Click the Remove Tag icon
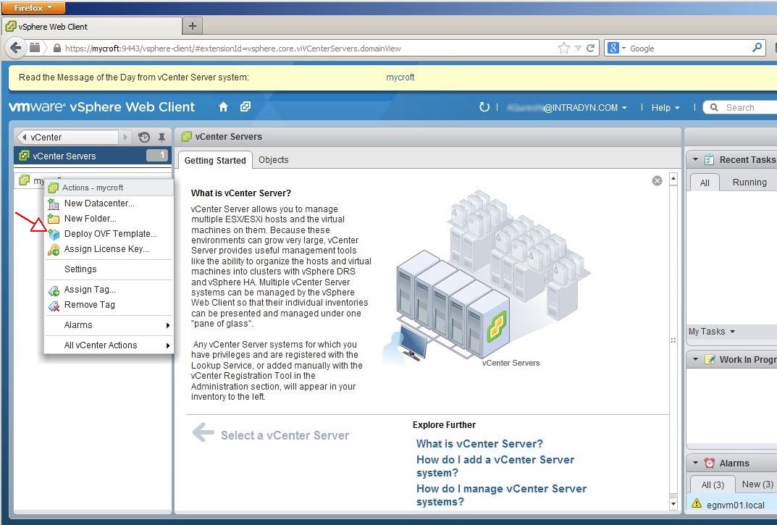Screen dimensions: 777x525 [54, 306]
